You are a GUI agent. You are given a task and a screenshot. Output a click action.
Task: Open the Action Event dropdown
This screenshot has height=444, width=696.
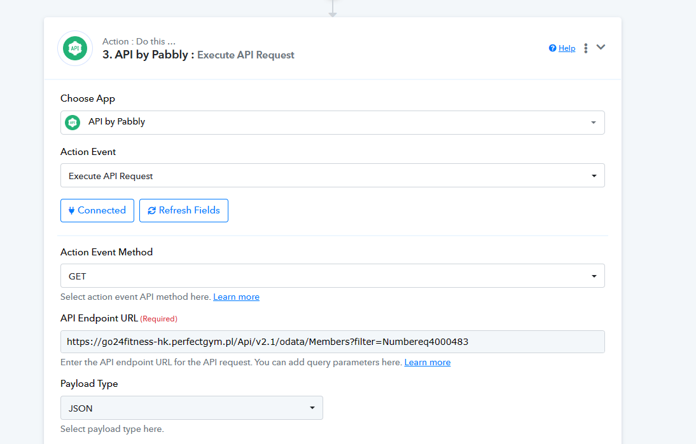[333, 175]
